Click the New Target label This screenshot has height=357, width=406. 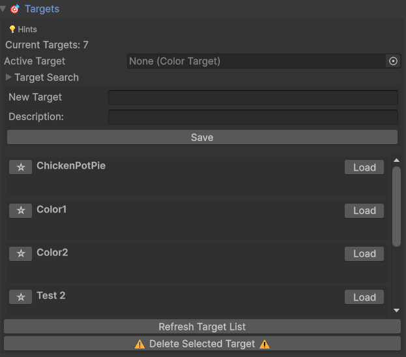[x=35, y=97]
